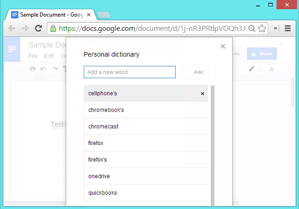This screenshot has width=299, height=209.
Task: Open the Google Docs home icon
Action: coord(12,48)
